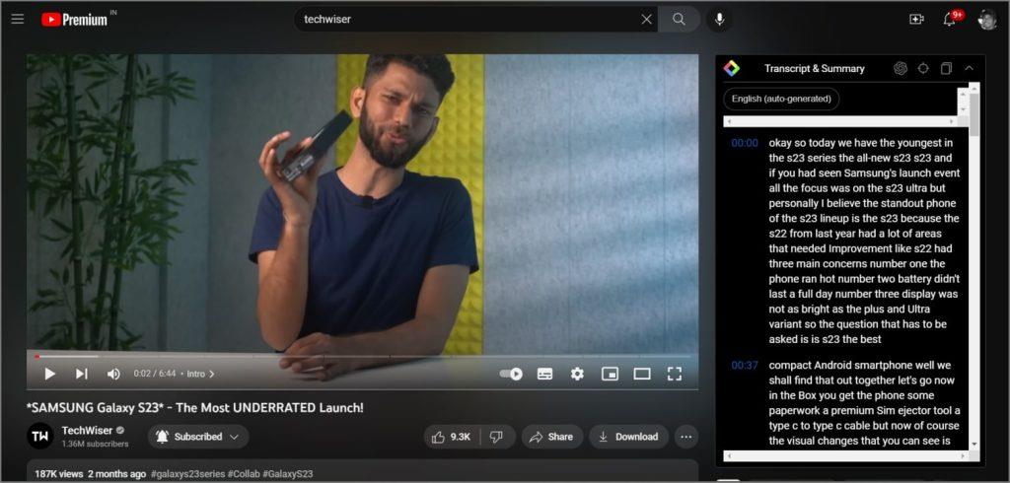Screen dimensions: 1010x483
Task: Click the Transcript & Summary extension logo
Action: (732, 68)
